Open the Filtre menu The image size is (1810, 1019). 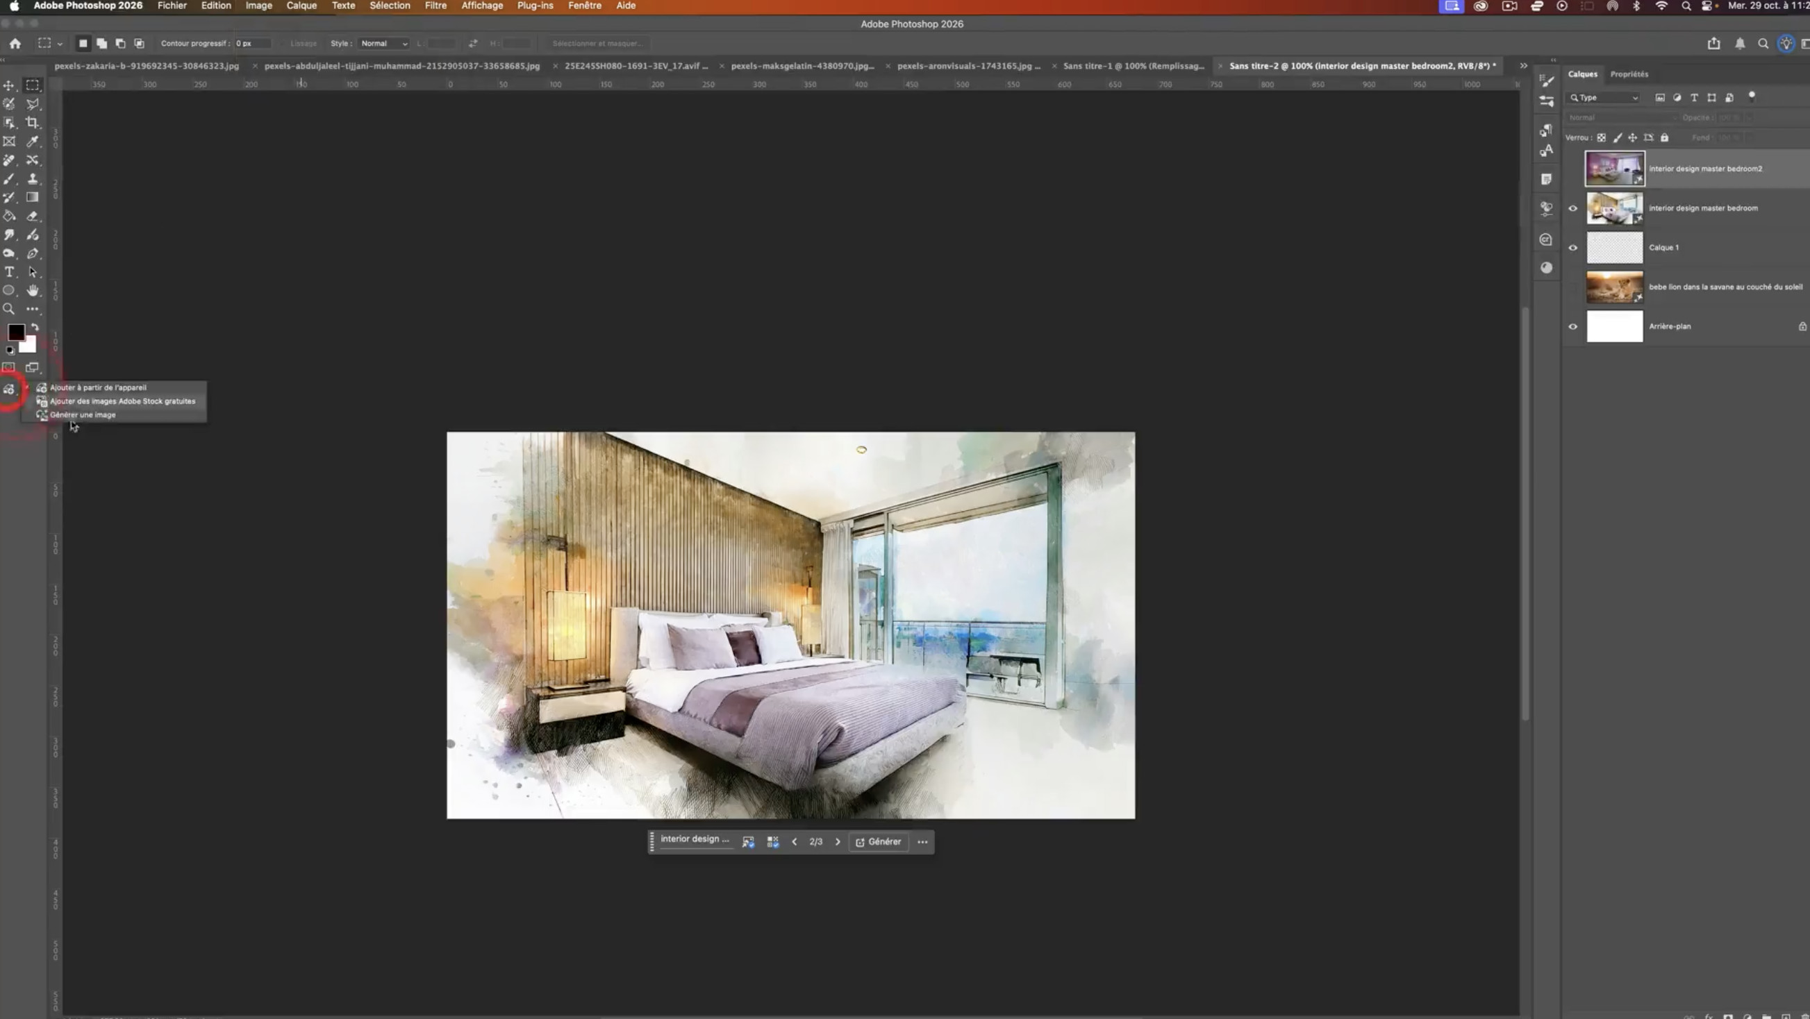435,6
